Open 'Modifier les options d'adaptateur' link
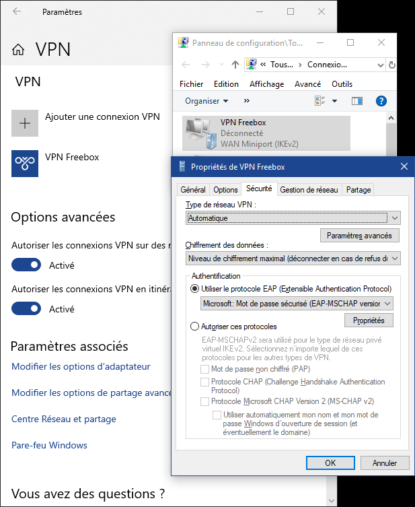415x507 pixels. (x=81, y=367)
